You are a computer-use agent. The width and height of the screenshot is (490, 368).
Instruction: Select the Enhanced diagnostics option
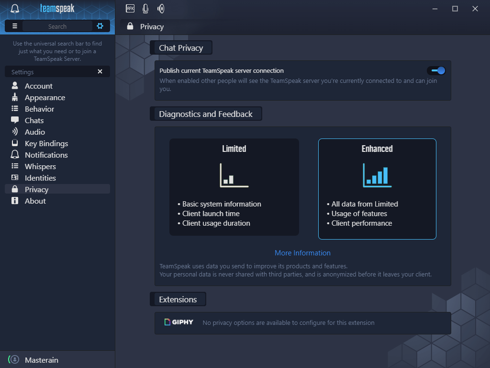click(377, 188)
